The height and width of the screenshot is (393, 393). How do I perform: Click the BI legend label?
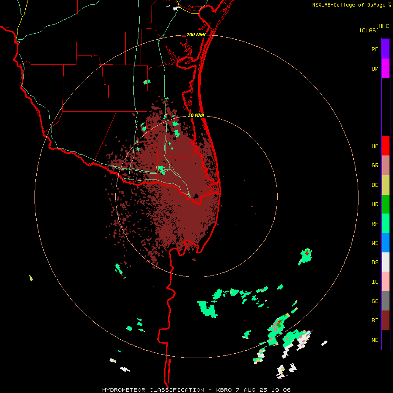point(375,321)
